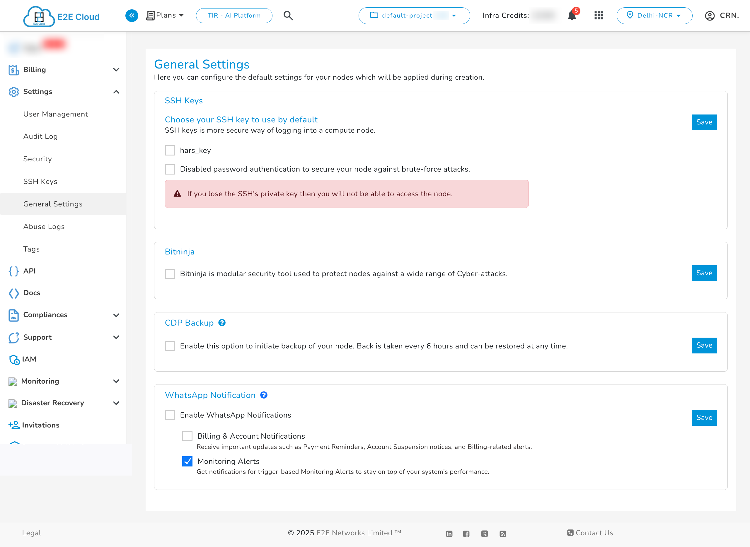Check the hars_key SSH key checkbox
The height and width of the screenshot is (547, 750).
tap(170, 150)
